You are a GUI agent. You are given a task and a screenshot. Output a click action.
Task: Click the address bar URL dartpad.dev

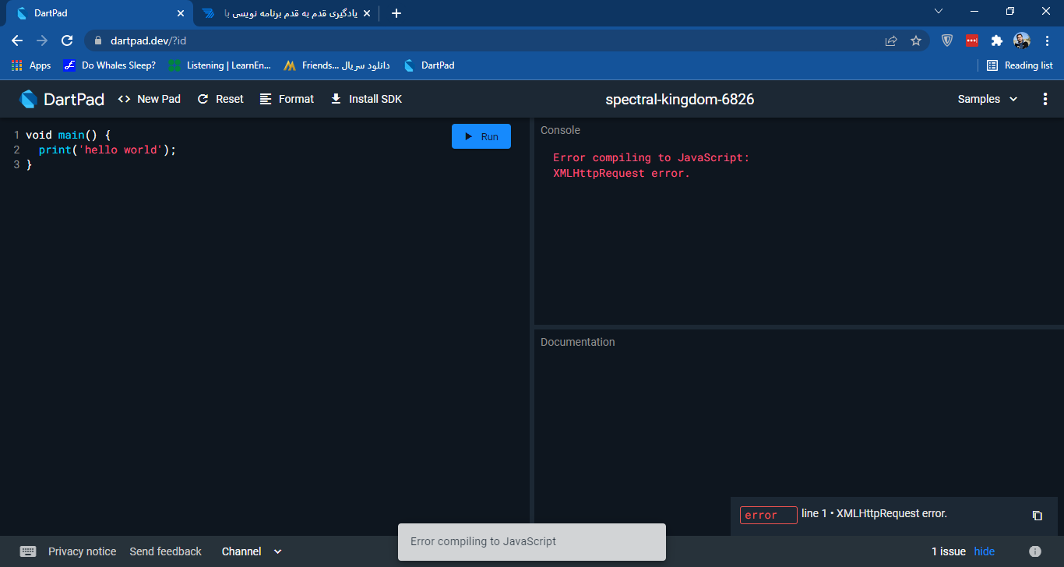[x=148, y=40]
